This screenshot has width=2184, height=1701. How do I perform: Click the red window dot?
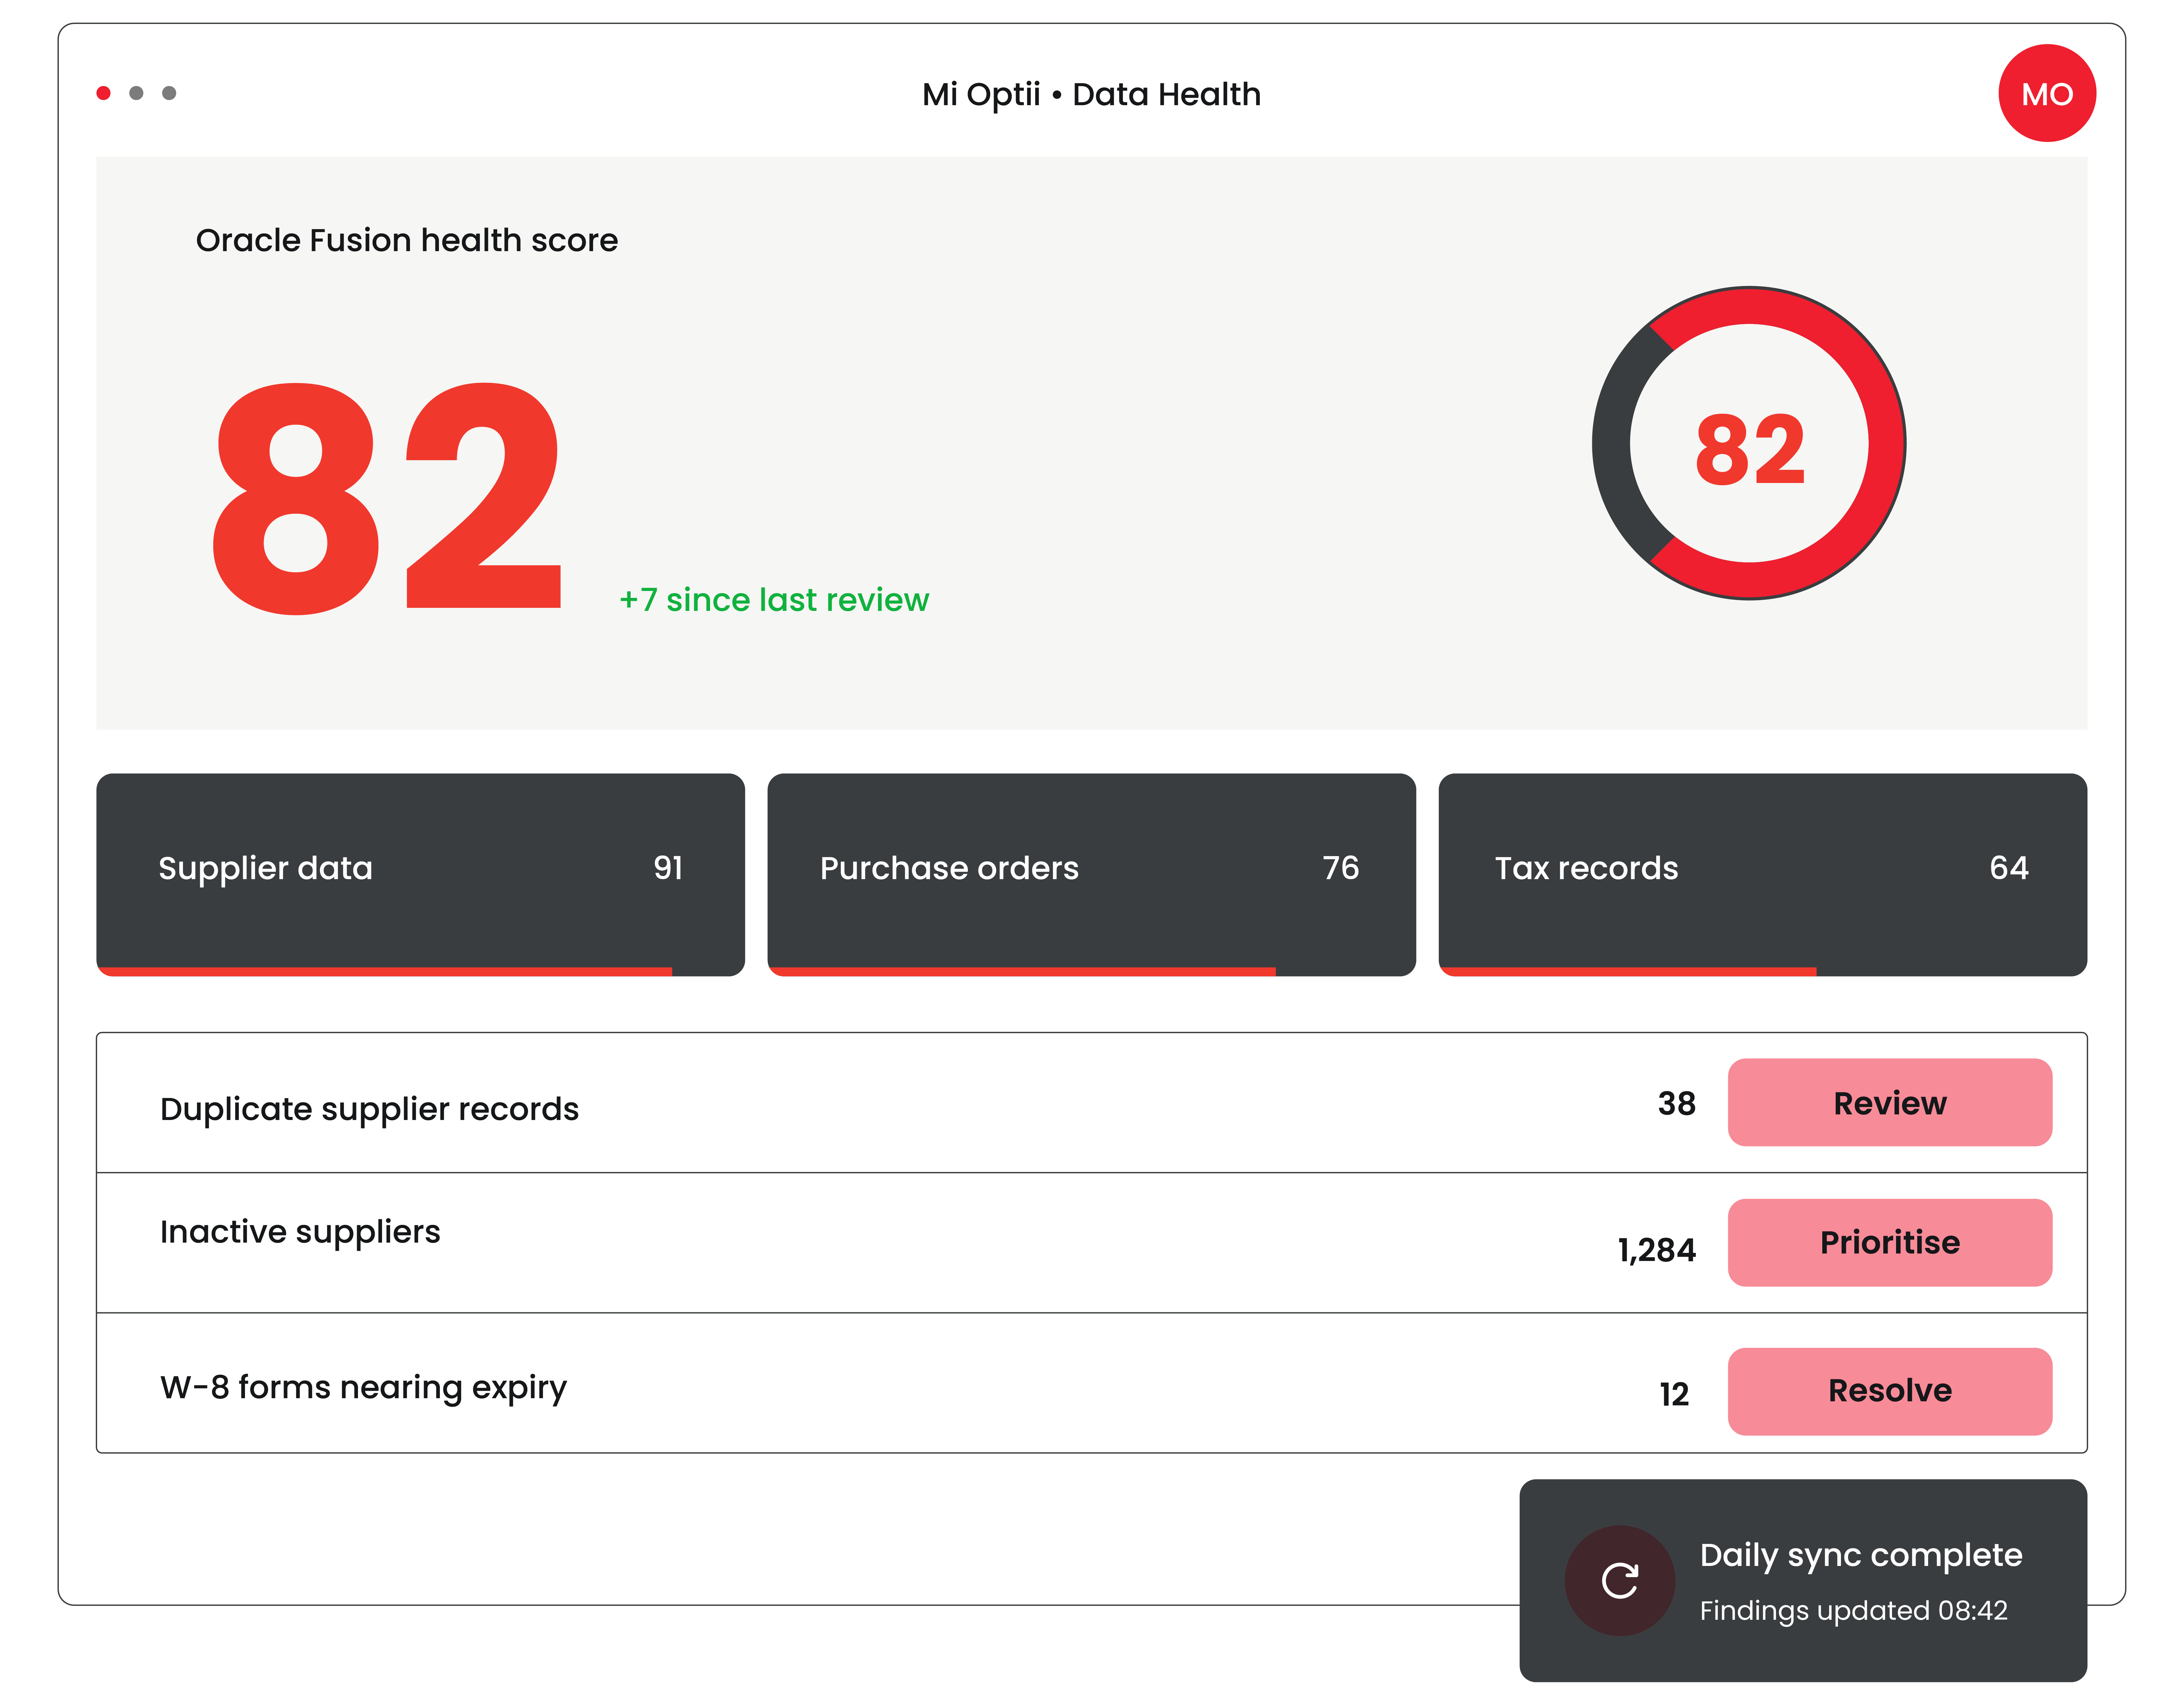[x=103, y=93]
